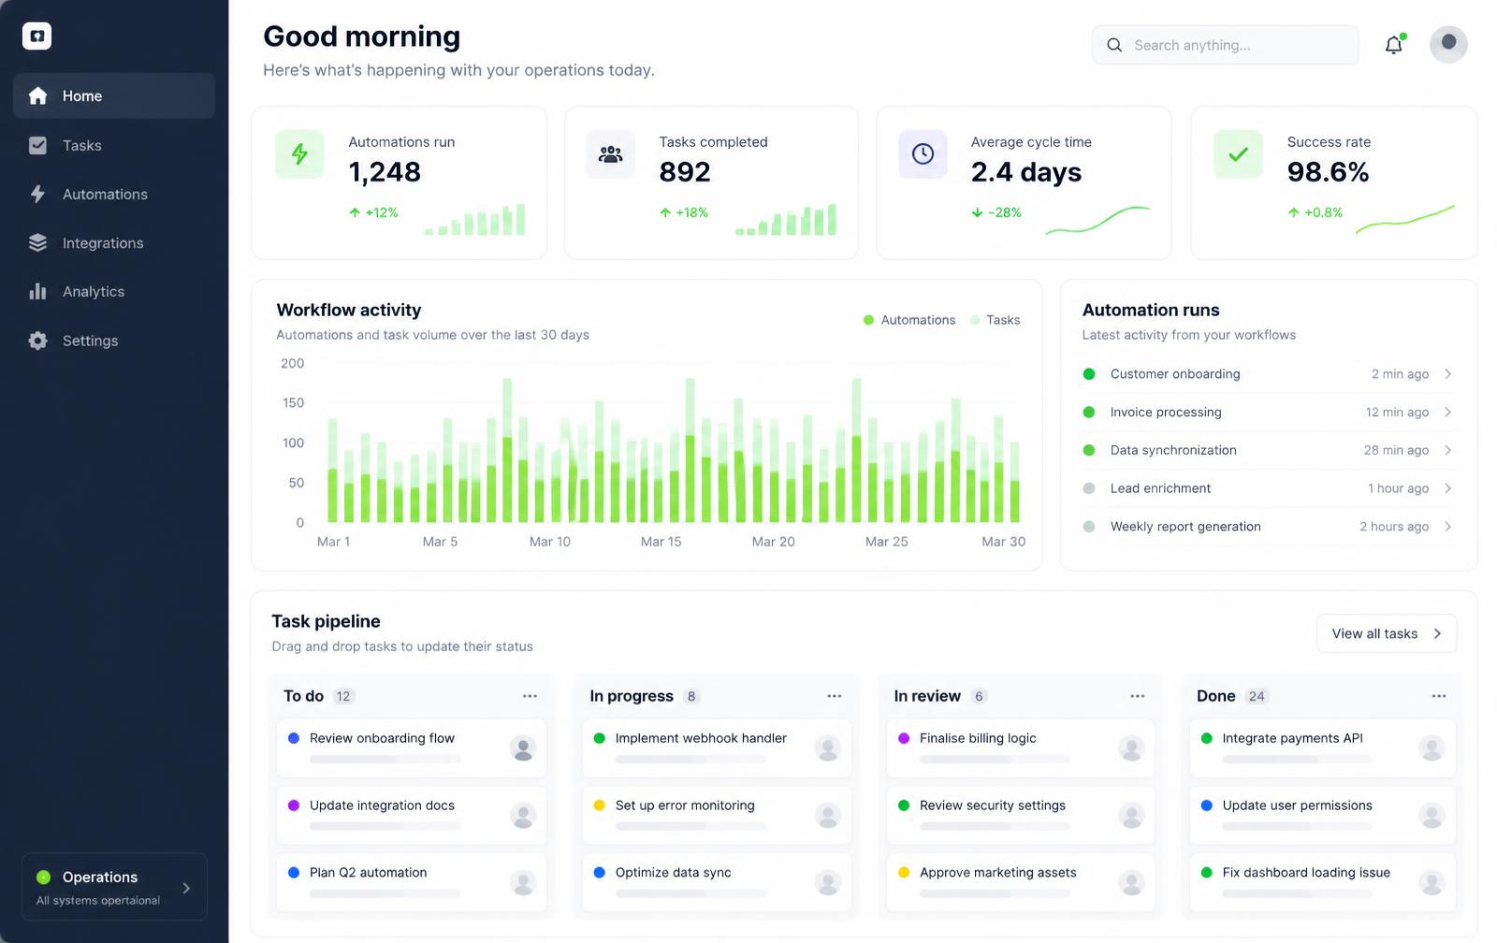The width and height of the screenshot is (1497, 943).
Task: Click the search magnifier icon
Action: pos(1114,45)
